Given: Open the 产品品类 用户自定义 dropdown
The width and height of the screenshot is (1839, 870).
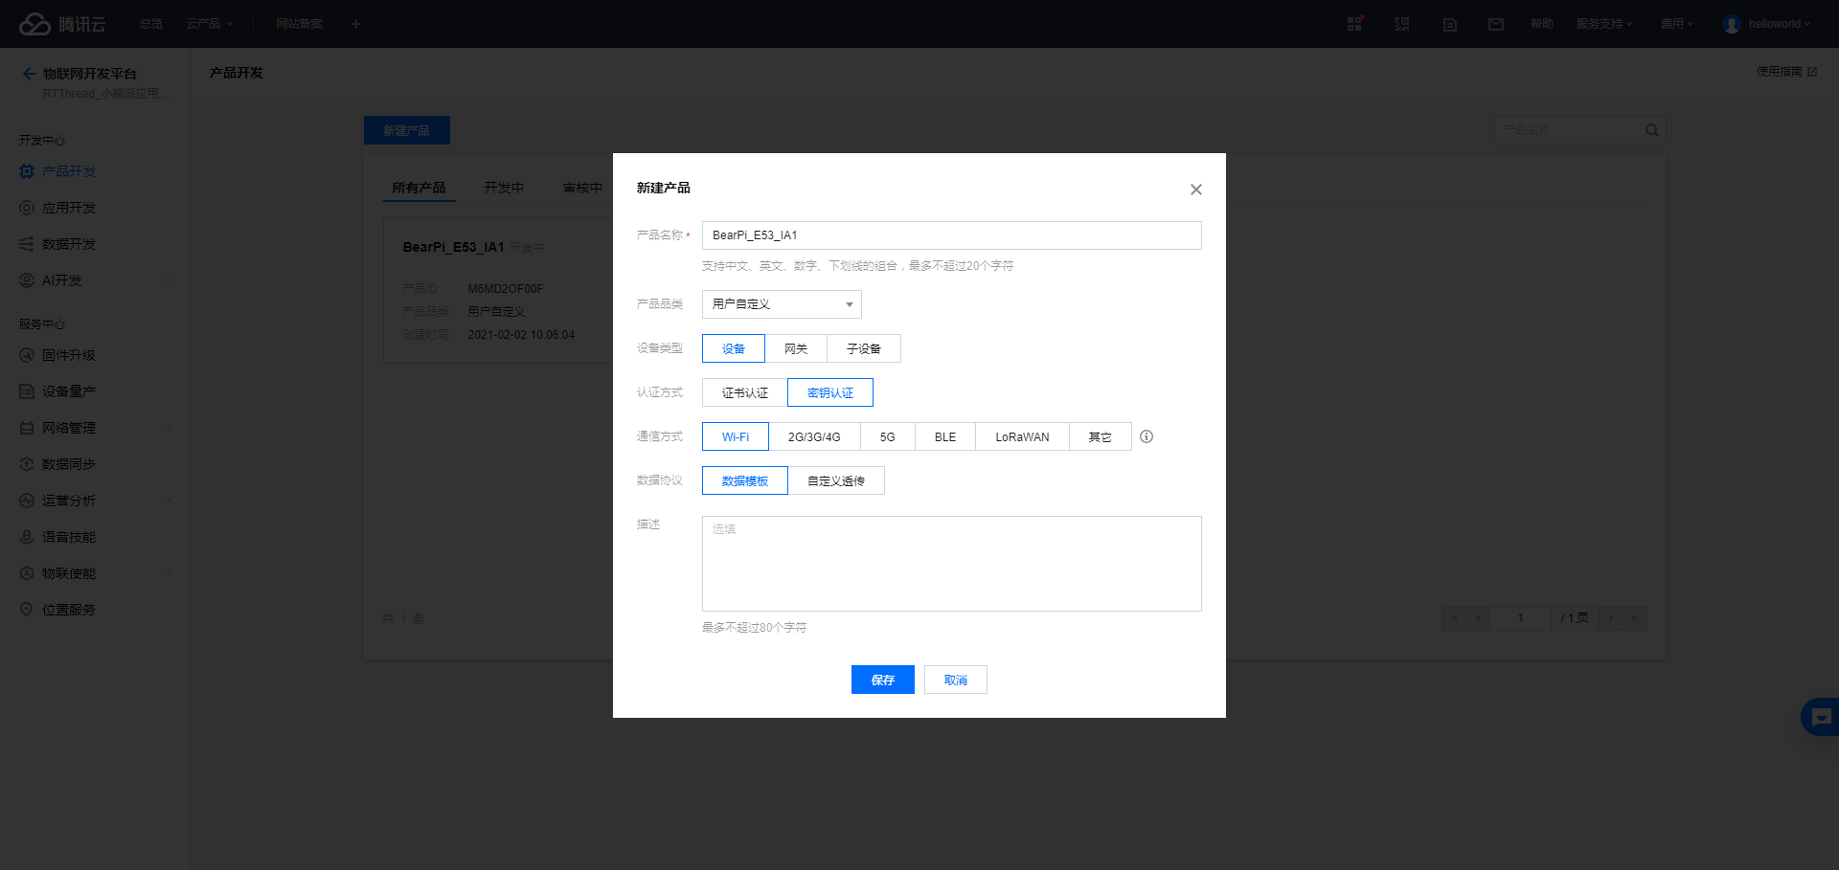Looking at the screenshot, I should point(782,304).
